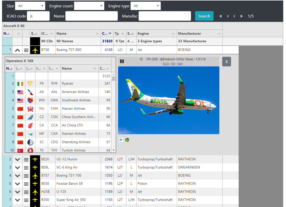Sort aircraft table by Name column
This screenshot has height=207, width=286.
78,33
